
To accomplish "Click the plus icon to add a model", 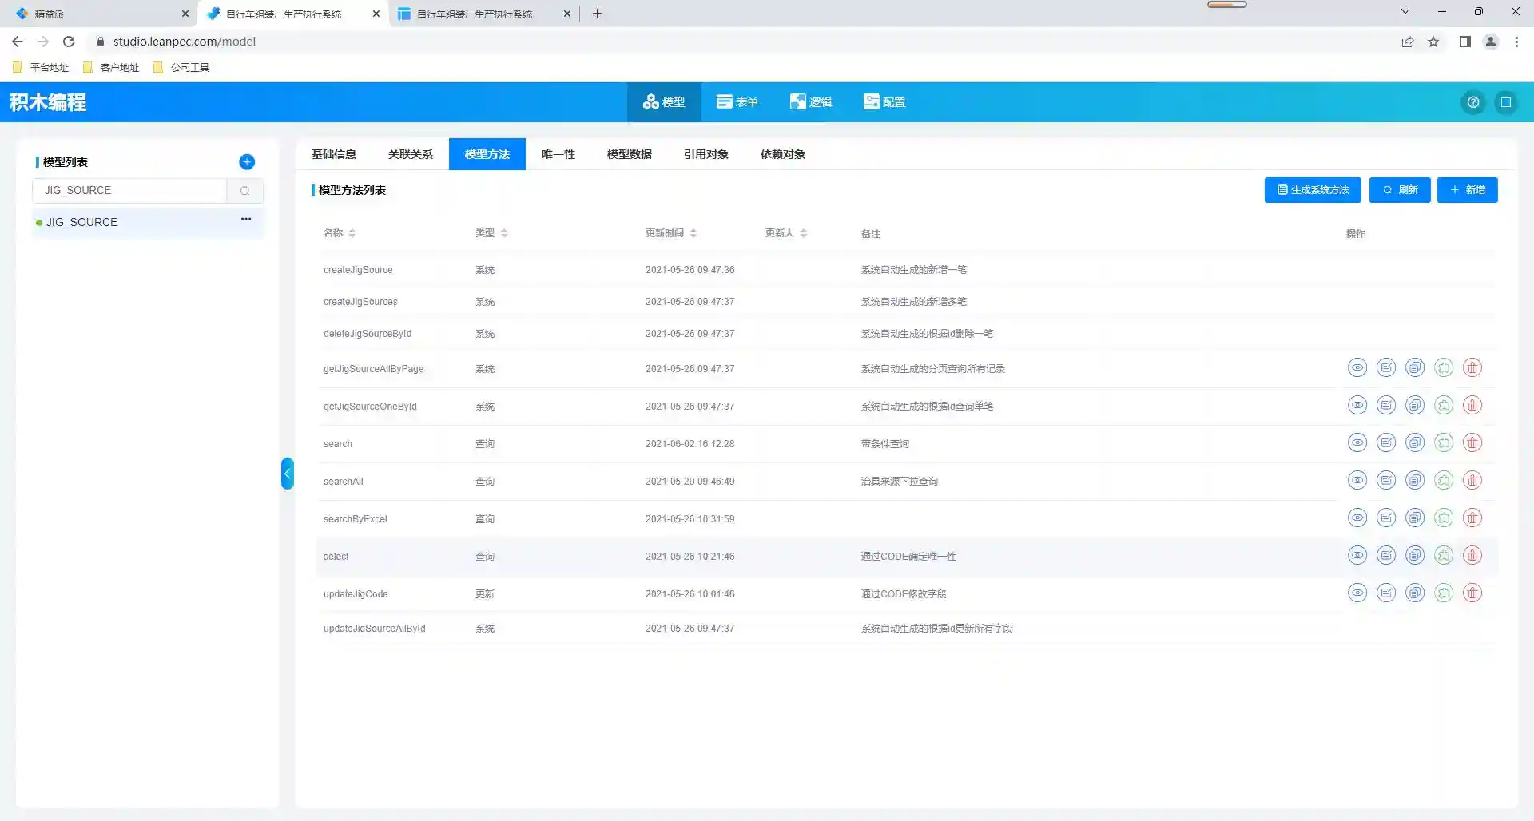I will click(x=247, y=162).
